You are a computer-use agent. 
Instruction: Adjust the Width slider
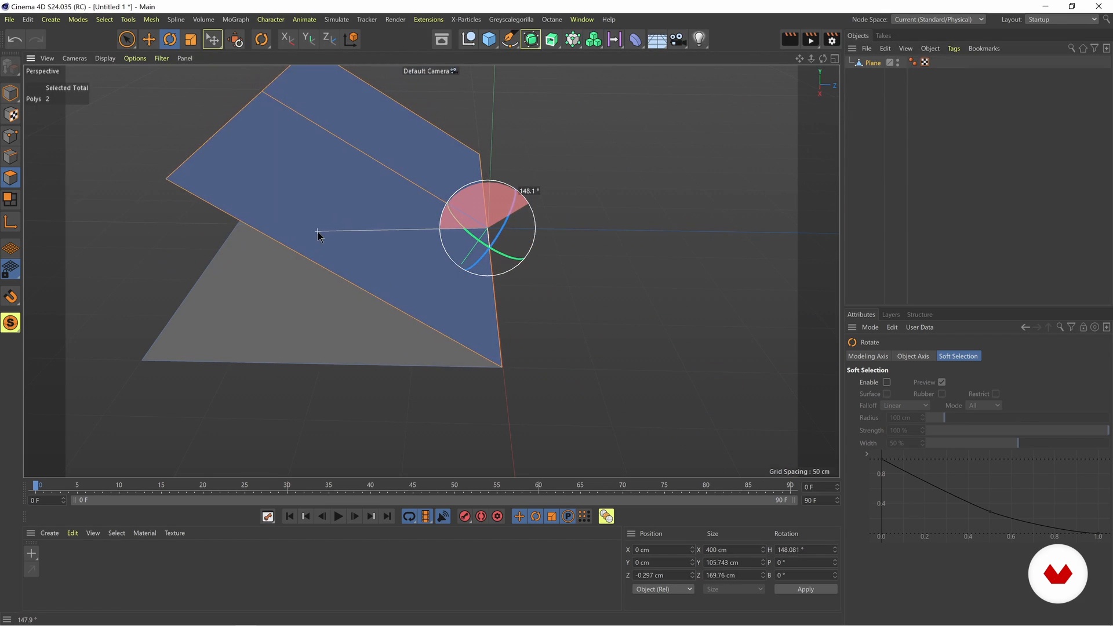[x=1018, y=443]
